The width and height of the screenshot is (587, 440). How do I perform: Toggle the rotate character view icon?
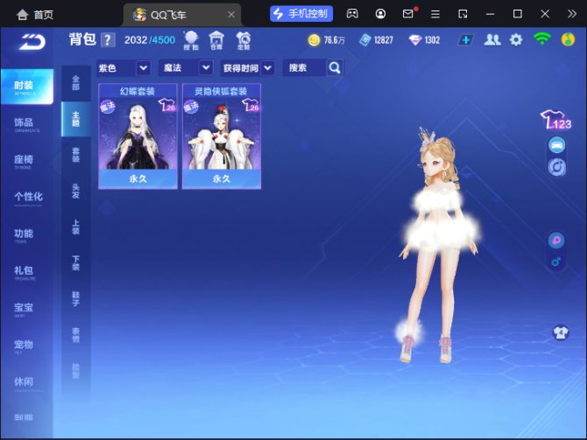tap(556, 167)
